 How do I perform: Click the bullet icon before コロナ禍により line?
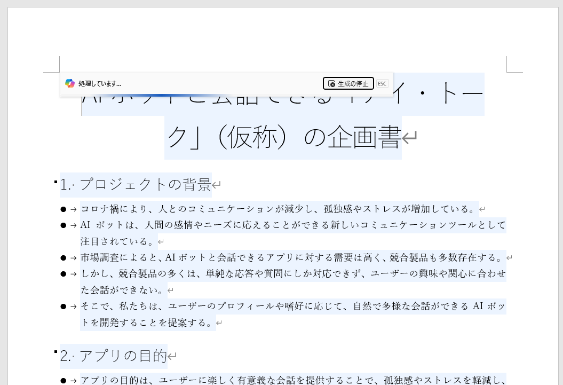(x=63, y=208)
